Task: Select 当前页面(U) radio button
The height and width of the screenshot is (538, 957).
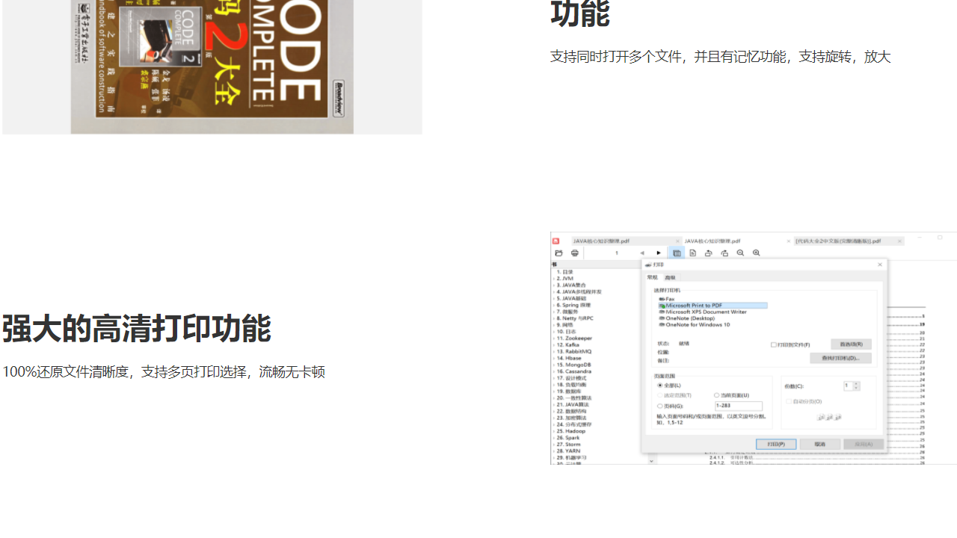Action: 716,395
